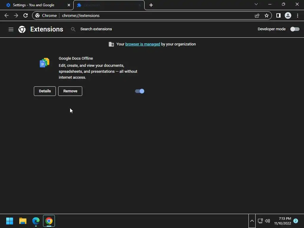This screenshot has height=228, width=304.
Task: Open Chrome three-dot menu
Action: pyautogui.click(x=297, y=15)
